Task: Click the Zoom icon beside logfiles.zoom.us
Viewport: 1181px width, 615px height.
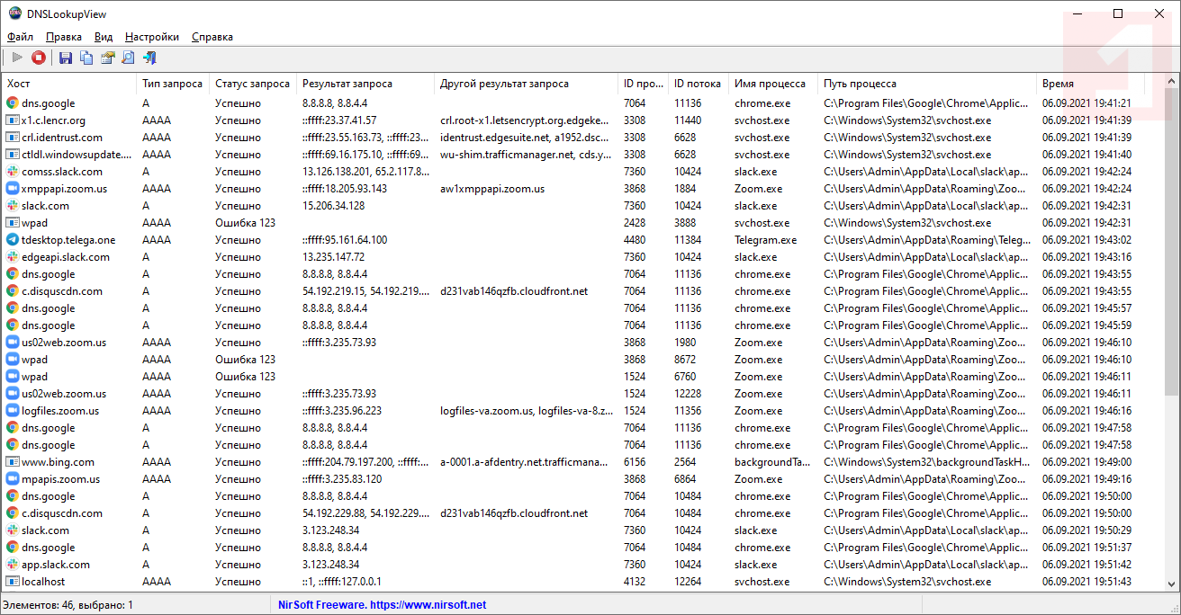Action: pyautogui.click(x=13, y=411)
